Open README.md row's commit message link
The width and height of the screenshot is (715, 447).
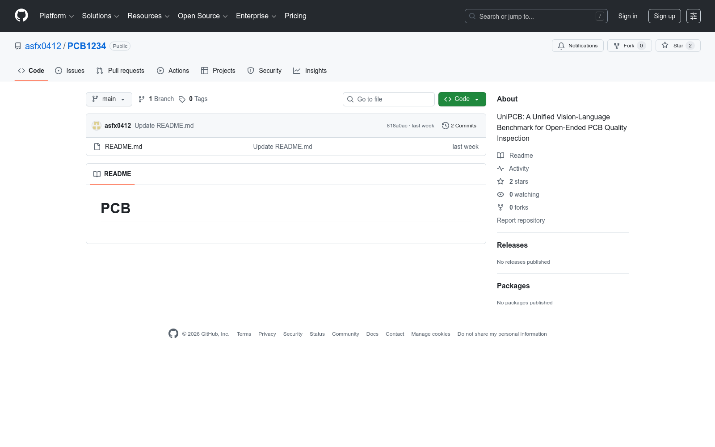283,147
